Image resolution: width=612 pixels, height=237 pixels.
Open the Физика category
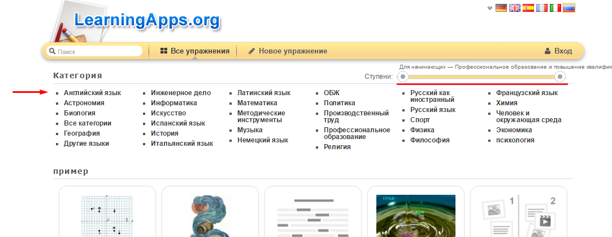coord(422,130)
